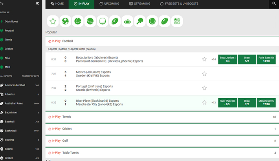Click the search magnifier icon
279x161 pixels.
274,4
